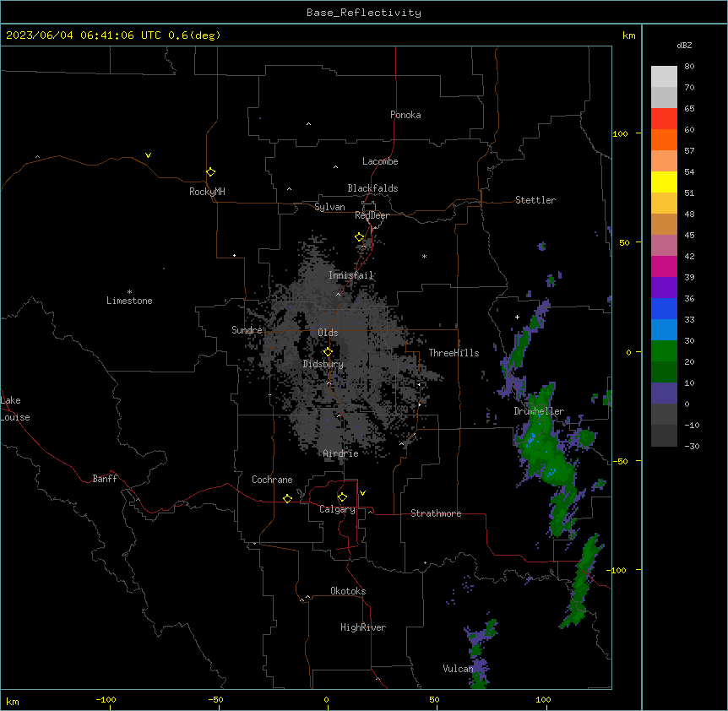Click the Banff label
Screen dimensions: 728x711
point(105,479)
